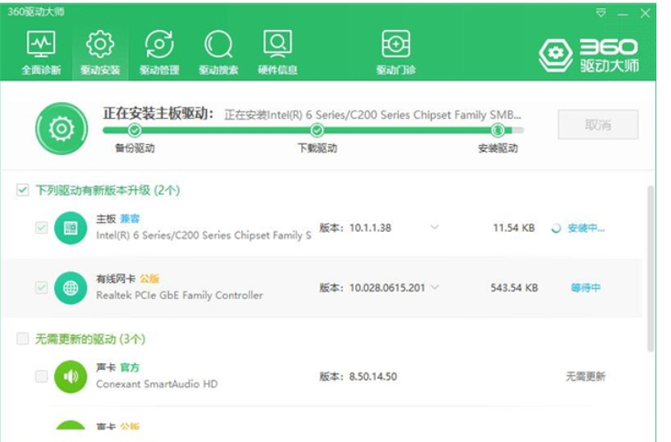Click the 11.54 KB size value
Image resolution: width=671 pixels, height=442 pixels.
(514, 228)
